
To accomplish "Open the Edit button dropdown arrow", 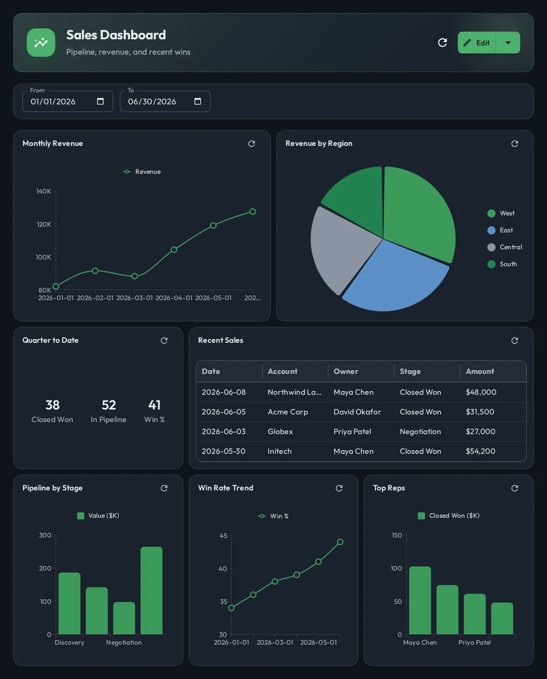I will click(x=508, y=42).
